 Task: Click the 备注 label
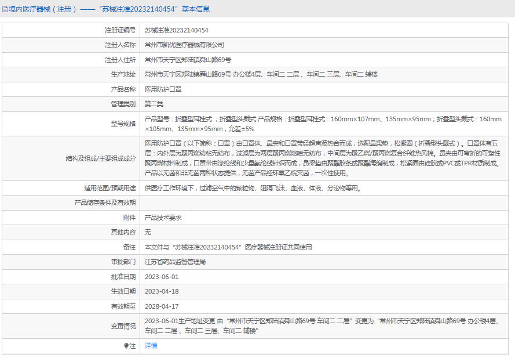pyautogui.click(x=129, y=247)
